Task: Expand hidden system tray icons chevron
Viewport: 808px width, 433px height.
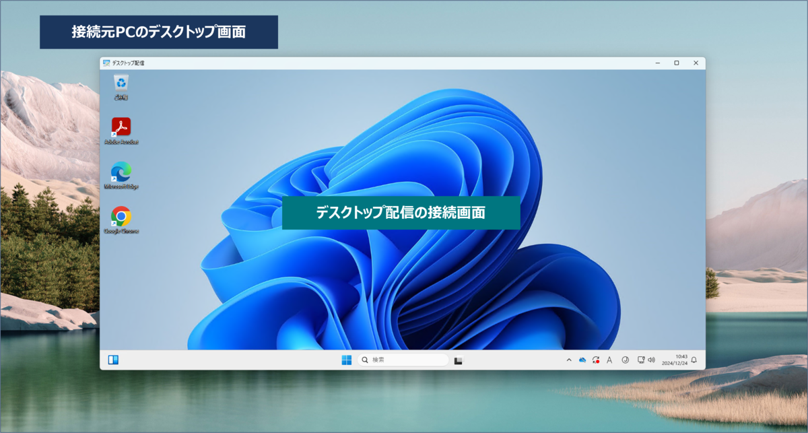Action: (569, 360)
